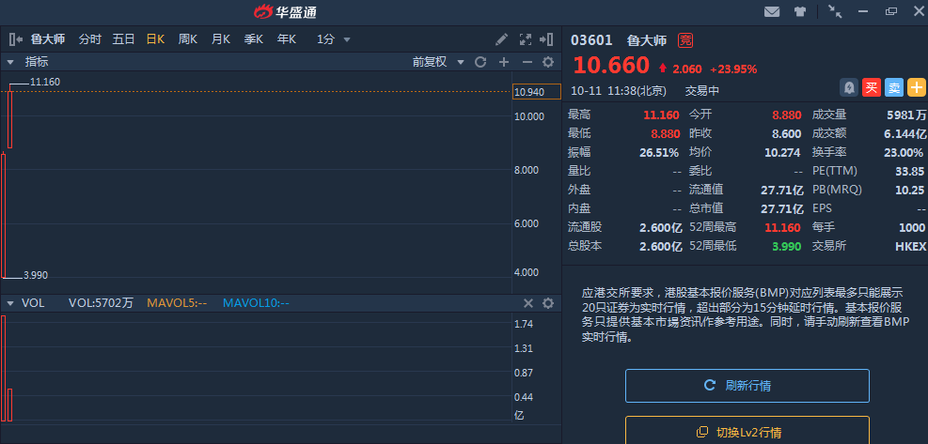Click the 11.160 high label on chart
The width and height of the screenshot is (928, 444).
(45, 83)
